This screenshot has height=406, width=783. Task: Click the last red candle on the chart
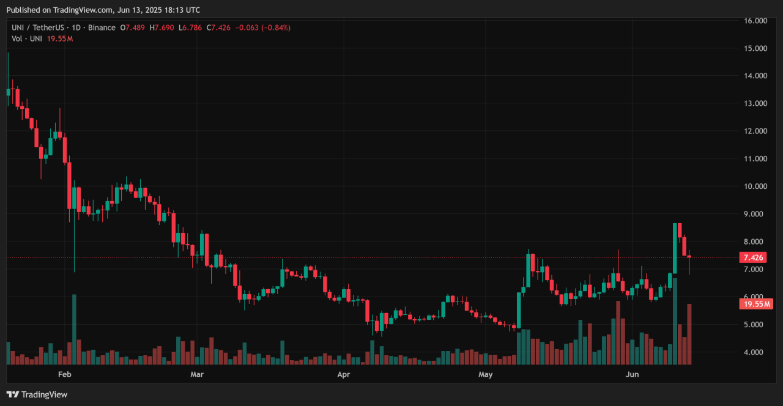coord(689,256)
